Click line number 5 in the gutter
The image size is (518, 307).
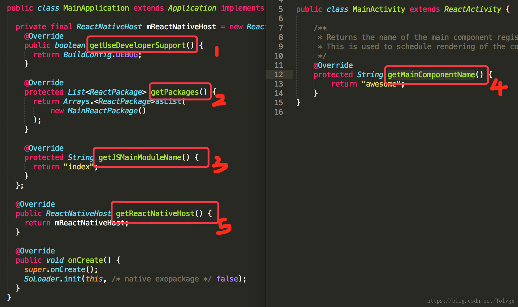pos(281,9)
